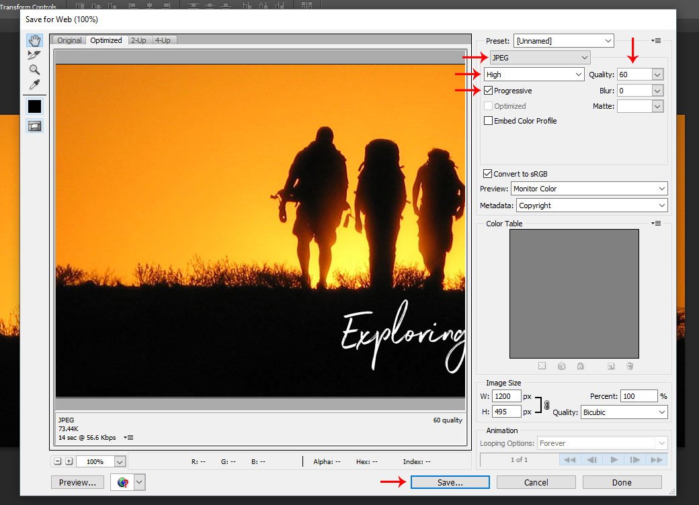Switch to the 2-Up tab

(x=138, y=40)
